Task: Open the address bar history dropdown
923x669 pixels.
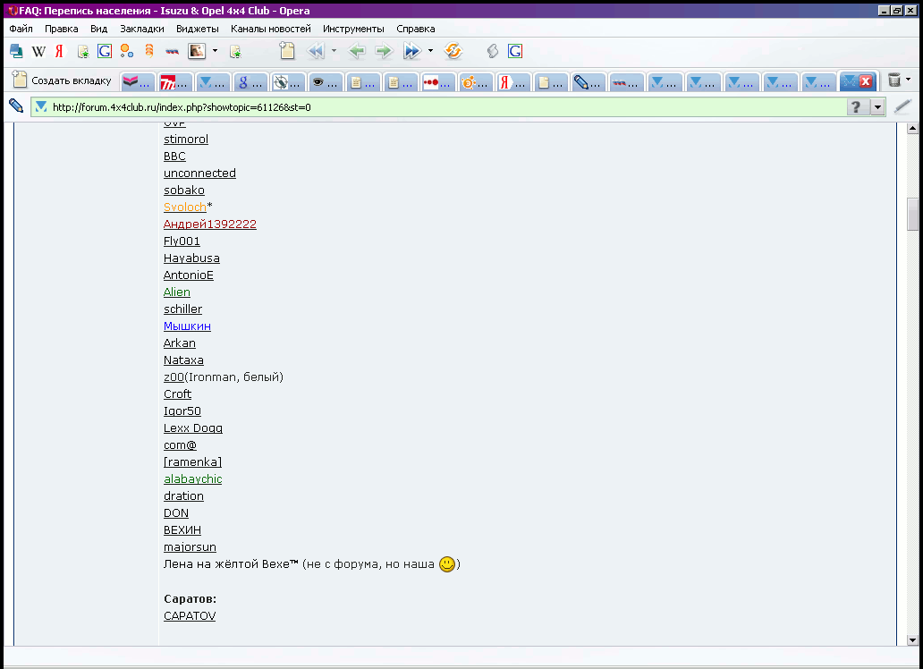Action: tap(877, 107)
